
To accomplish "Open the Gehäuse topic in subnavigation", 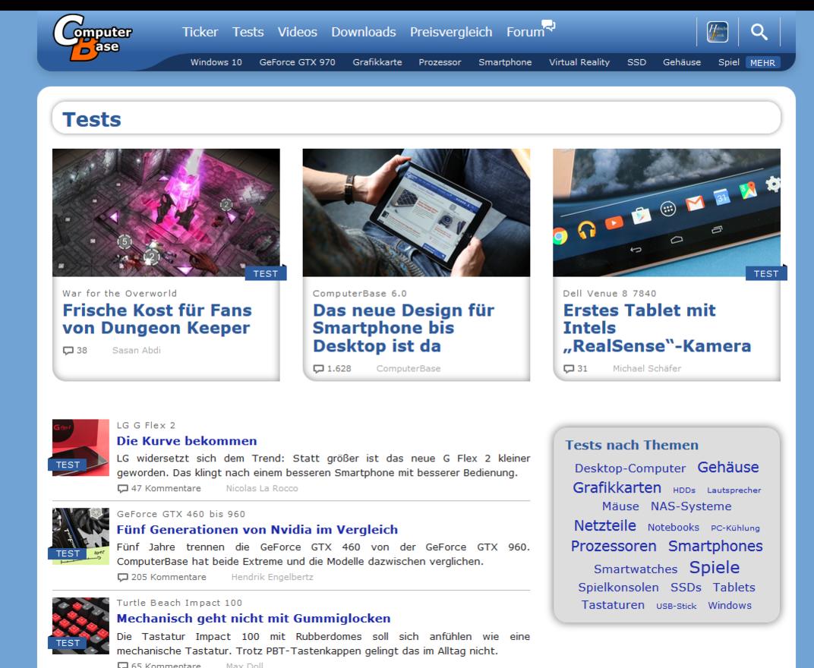I will (x=682, y=62).
